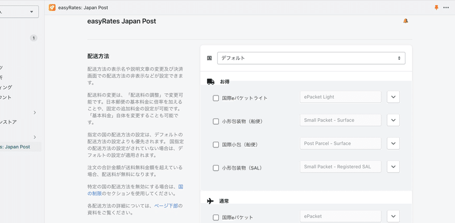Open the ィング sidebar item

(6, 88)
